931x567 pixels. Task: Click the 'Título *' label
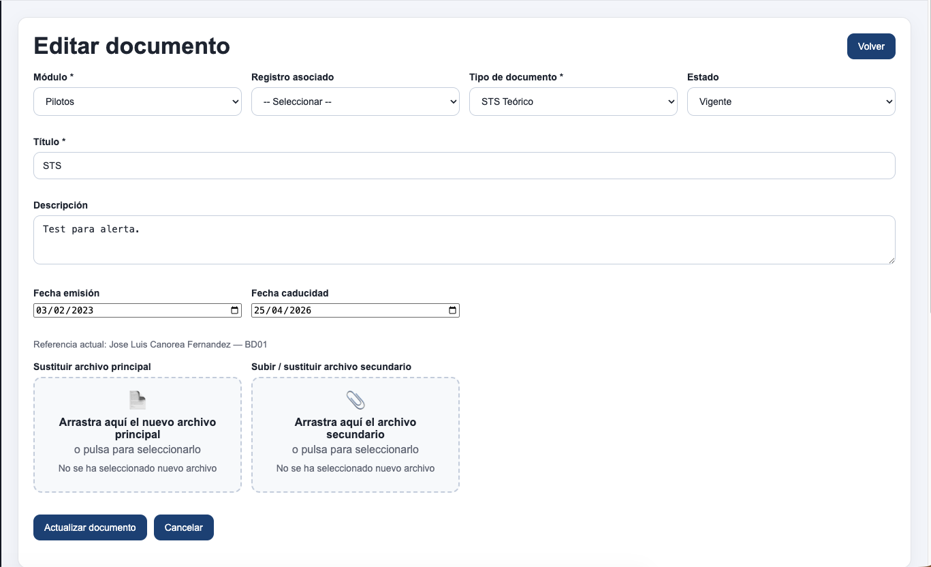(49, 142)
